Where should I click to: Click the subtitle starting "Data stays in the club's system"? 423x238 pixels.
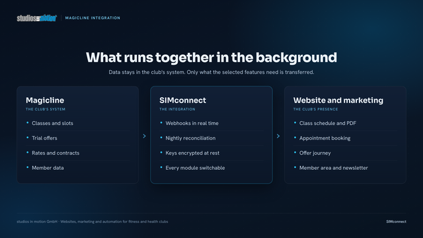211,72
